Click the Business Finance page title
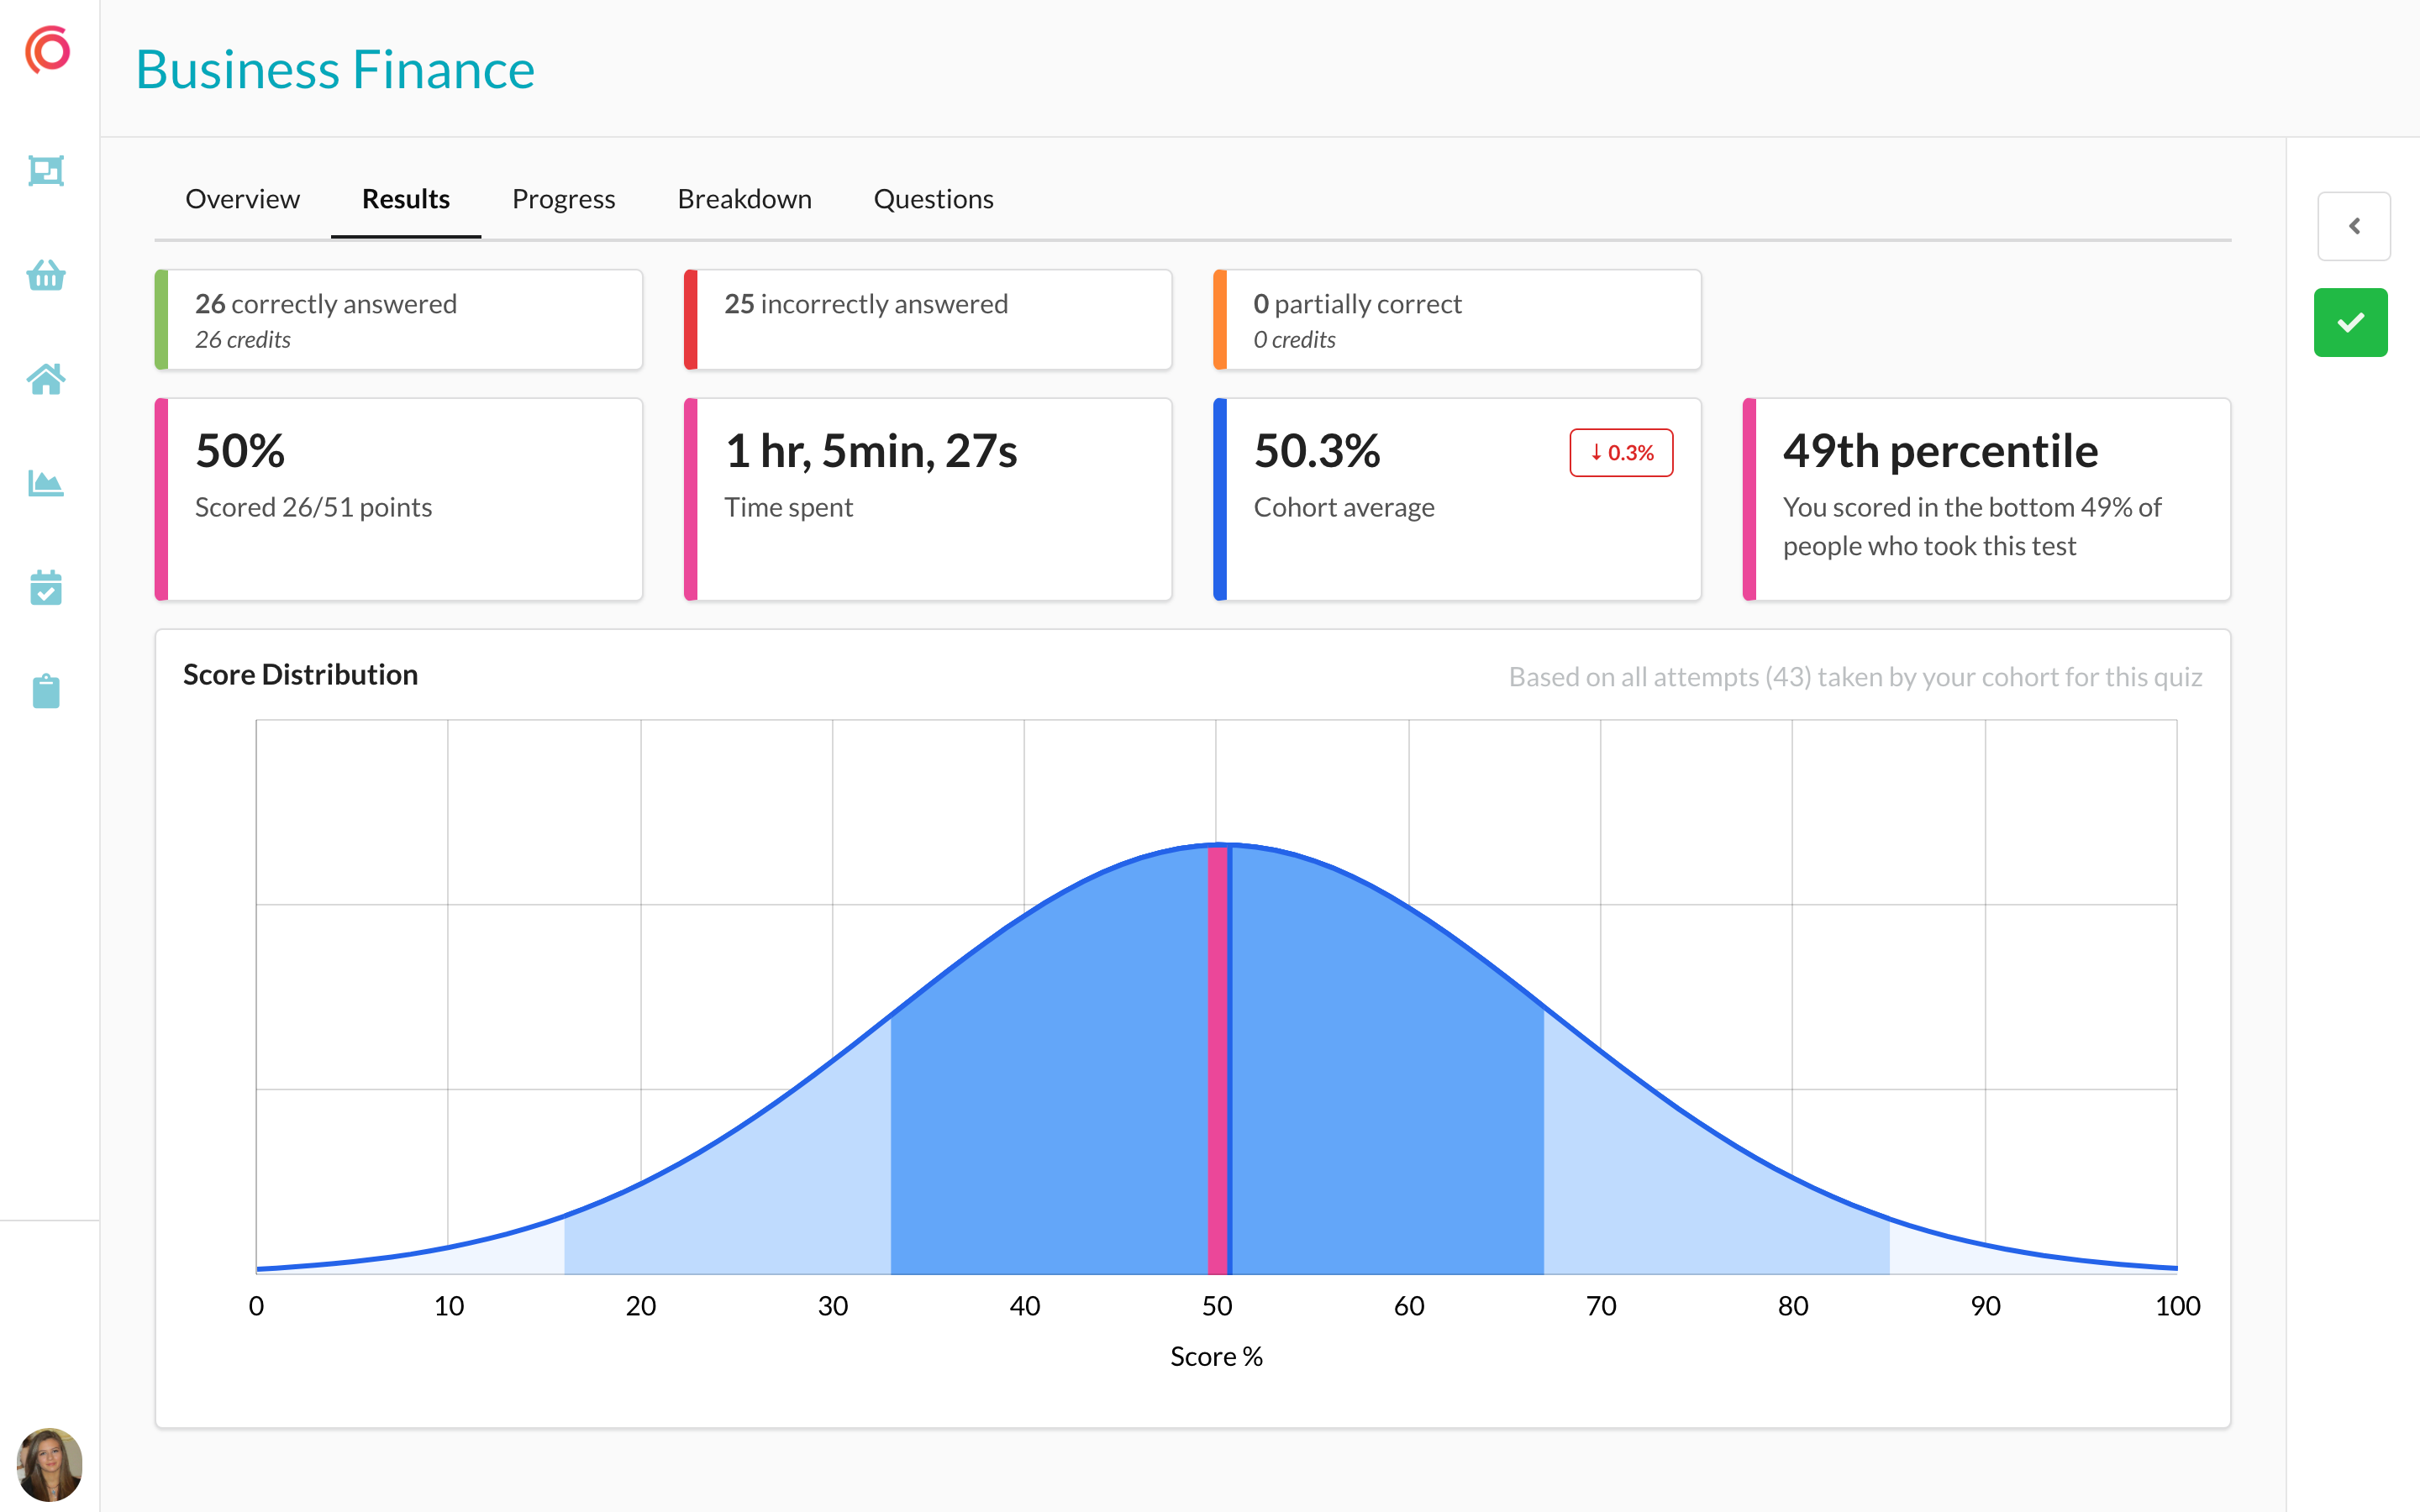Image resolution: width=2420 pixels, height=1512 pixels. [x=335, y=70]
